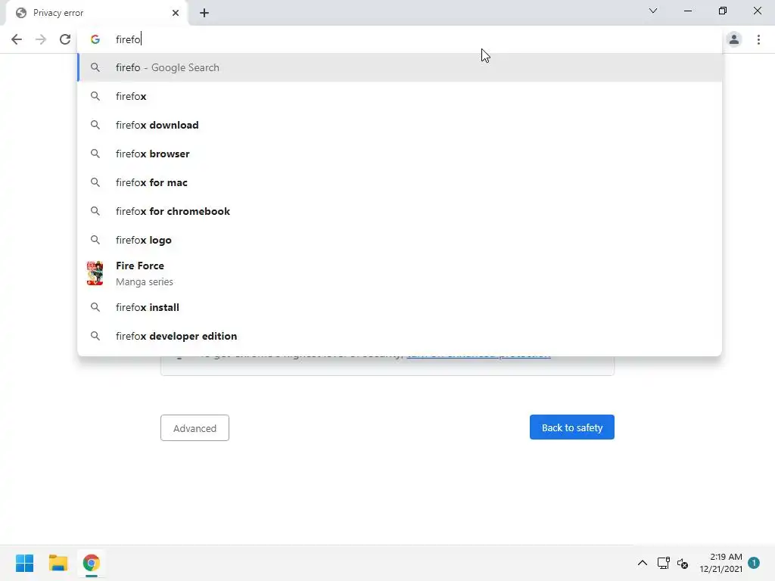Image resolution: width=775 pixels, height=581 pixels.
Task: Open the Chrome three-dot menu
Action: click(x=758, y=39)
